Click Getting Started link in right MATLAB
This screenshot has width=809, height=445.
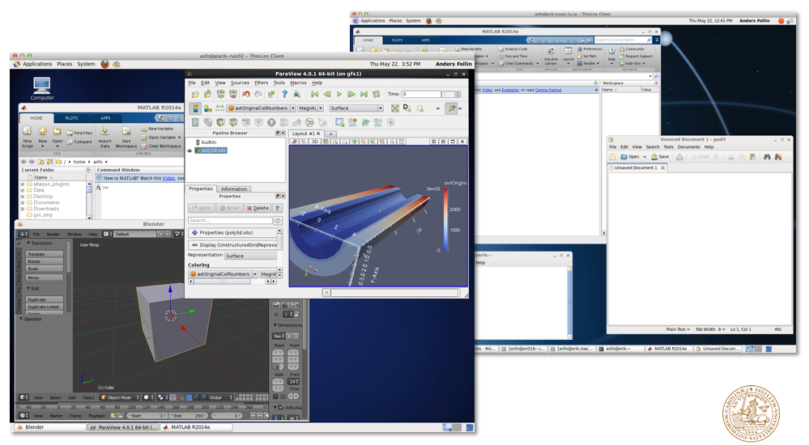pos(548,90)
